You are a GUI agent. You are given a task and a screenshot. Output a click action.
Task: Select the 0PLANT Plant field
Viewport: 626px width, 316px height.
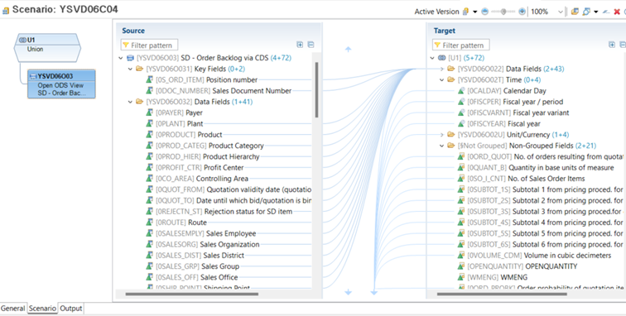(x=174, y=124)
